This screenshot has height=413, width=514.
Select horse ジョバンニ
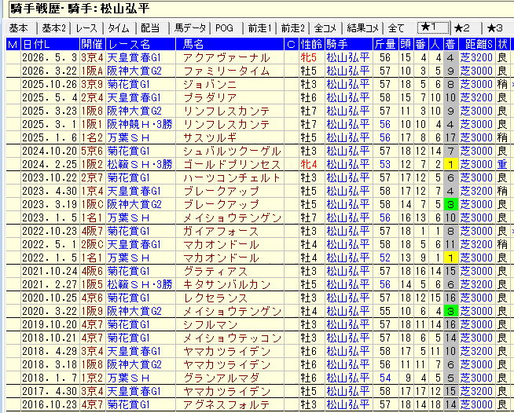(210, 85)
